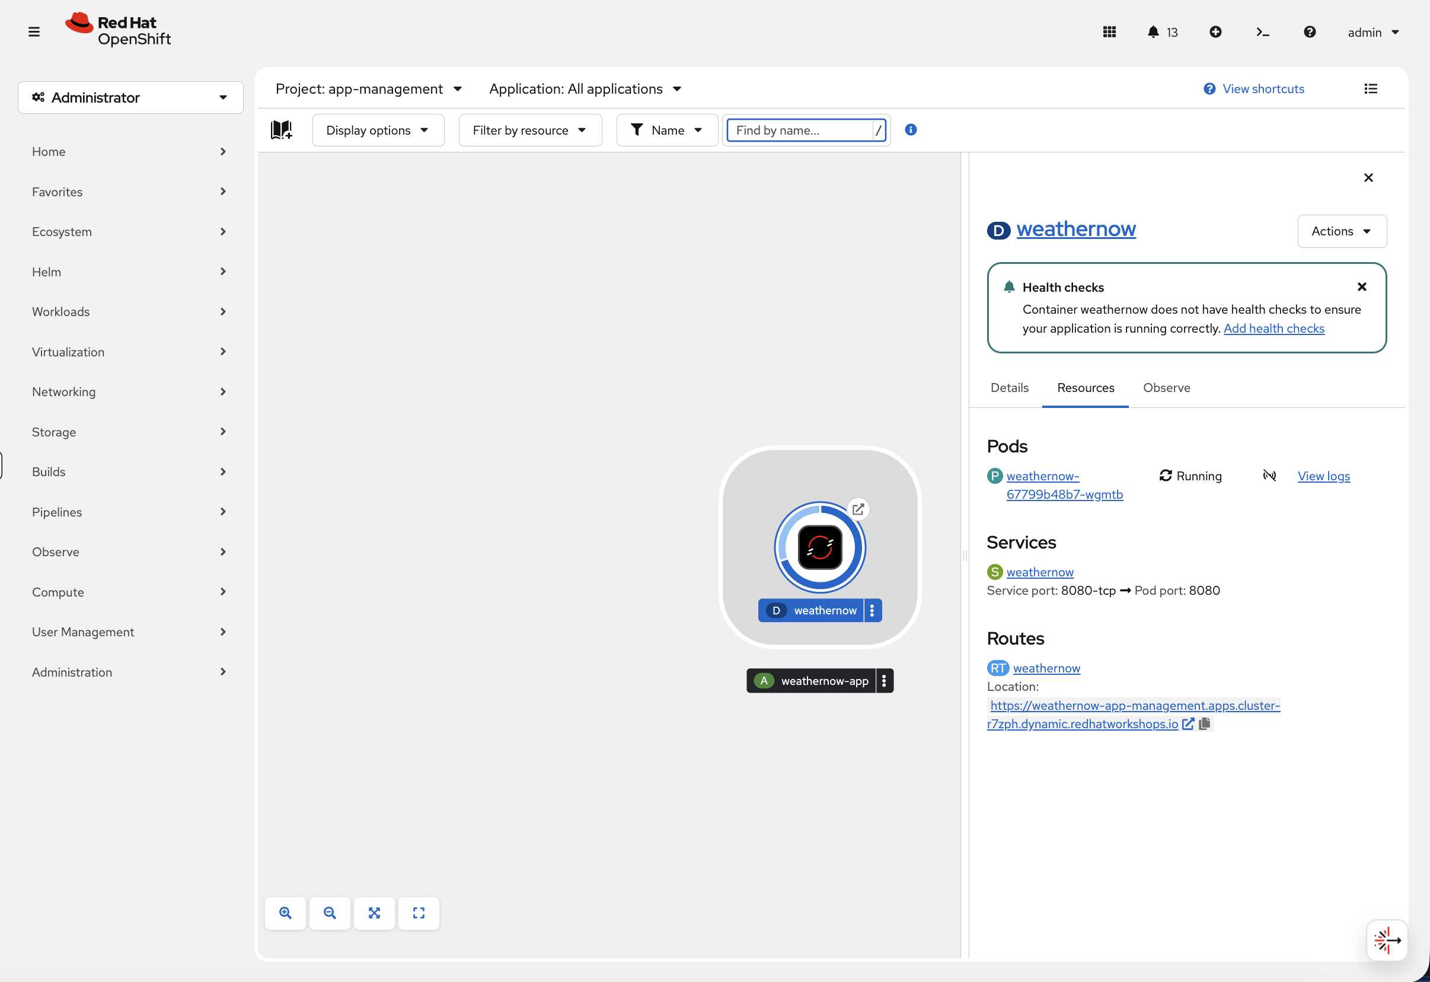The width and height of the screenshot is (1430, 982).
Task: Open the weathernow URL decorator icon
Action: pos(858,509)
